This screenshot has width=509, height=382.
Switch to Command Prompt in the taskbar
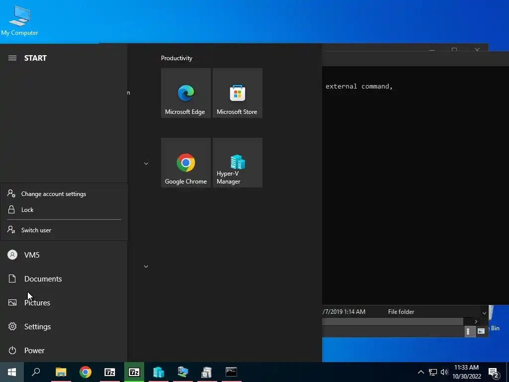231,372
